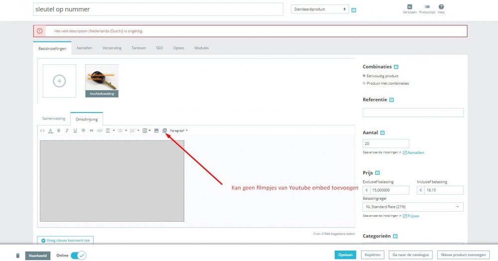Open numbered list options
The image size is (498, 261).
coord(134,130)
